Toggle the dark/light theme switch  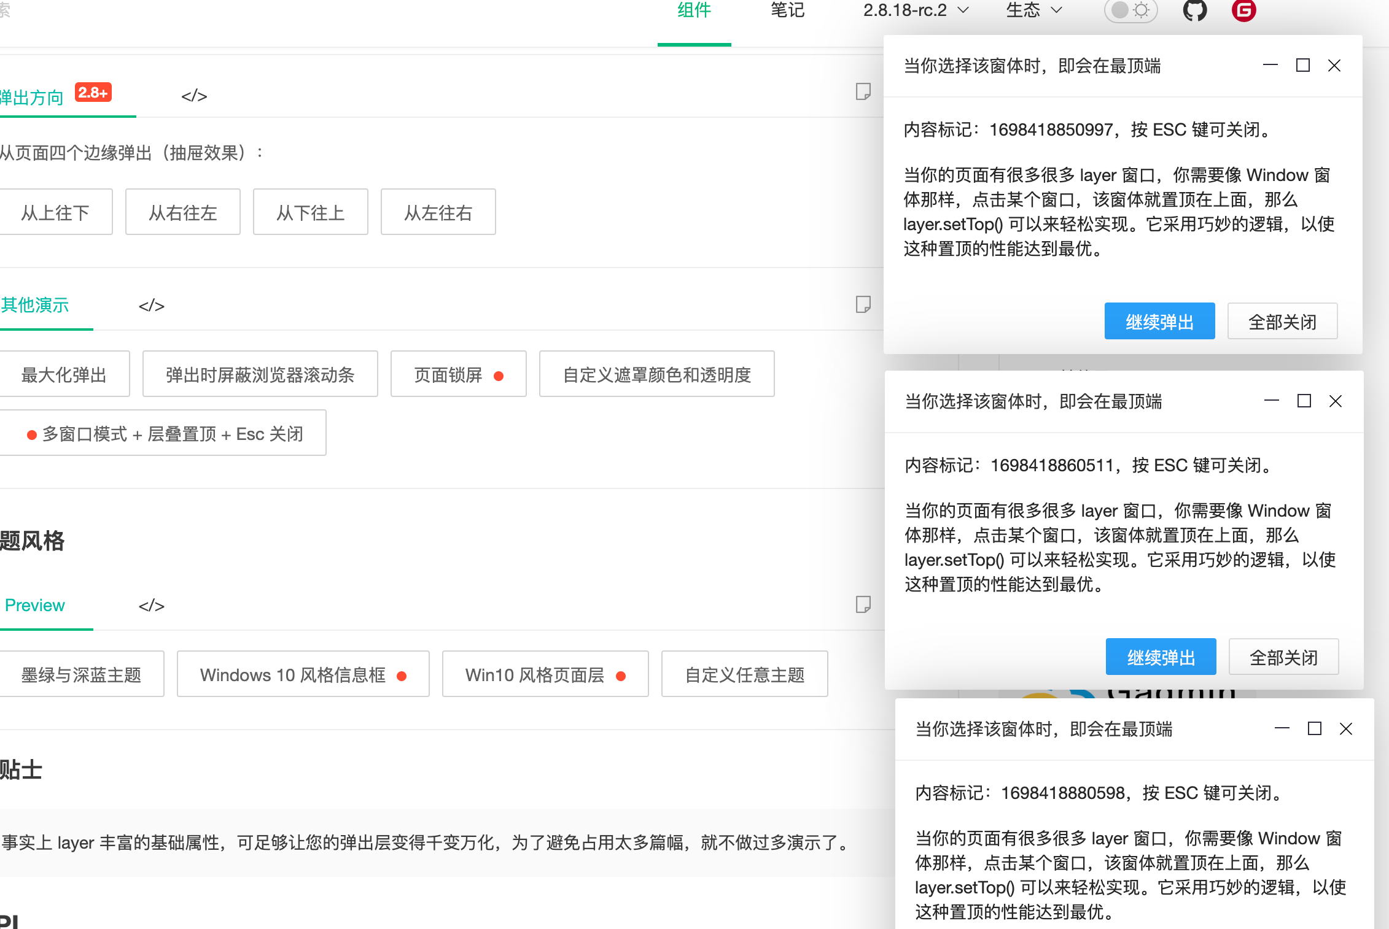1130,10
